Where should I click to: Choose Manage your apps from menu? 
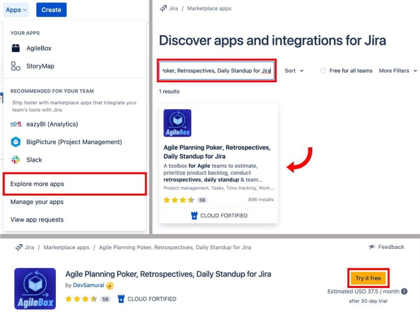pyautogui.click(x=37, y=202)
